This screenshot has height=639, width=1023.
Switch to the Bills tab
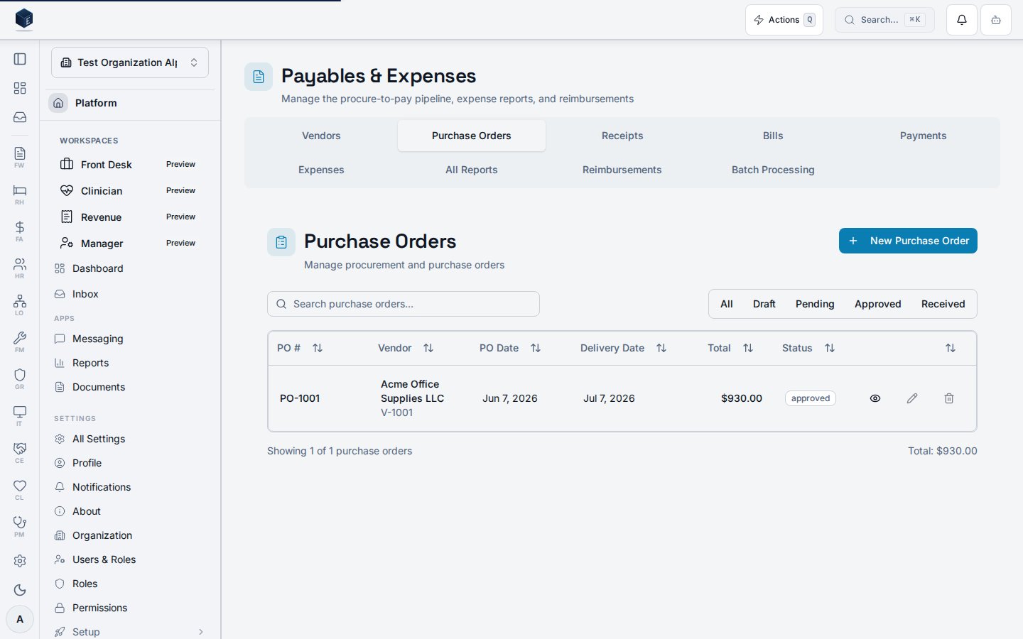[773, 136]
